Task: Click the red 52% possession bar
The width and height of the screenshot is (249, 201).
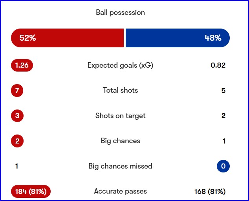Action: pos(67,38)
